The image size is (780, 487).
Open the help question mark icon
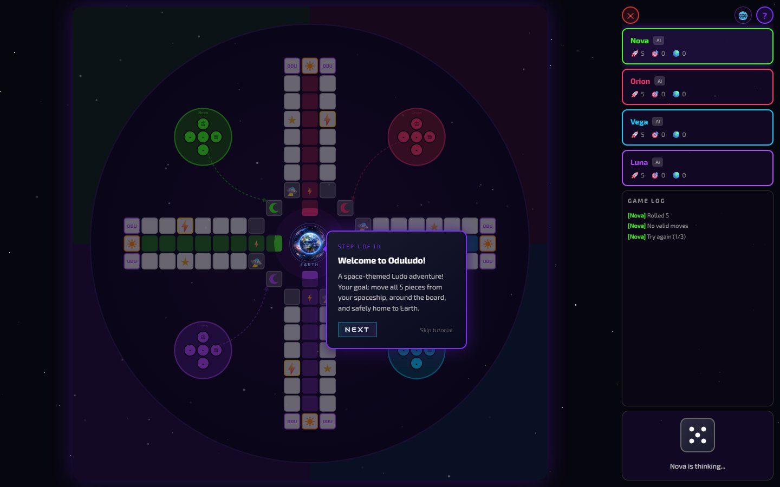point(765,16)
